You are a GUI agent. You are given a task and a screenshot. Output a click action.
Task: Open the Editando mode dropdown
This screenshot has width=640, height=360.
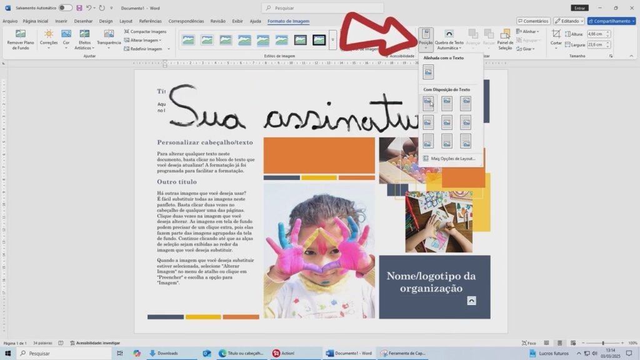(569, 21)
